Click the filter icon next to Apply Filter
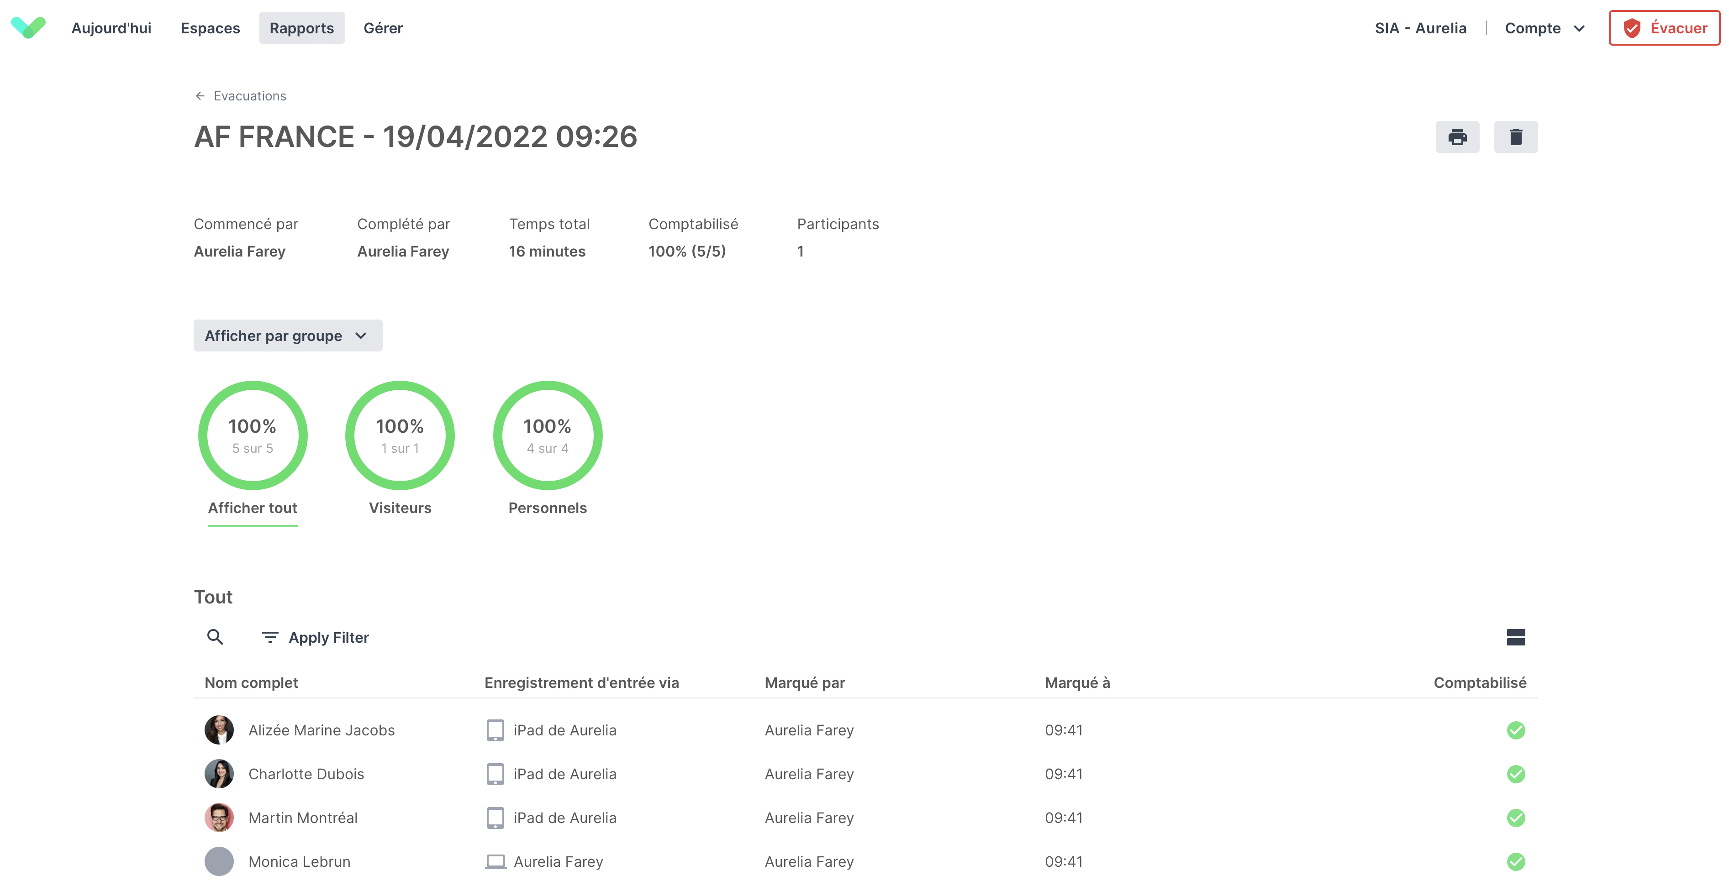Screen dimensions: 1729x881 click(x=270, y=637)
